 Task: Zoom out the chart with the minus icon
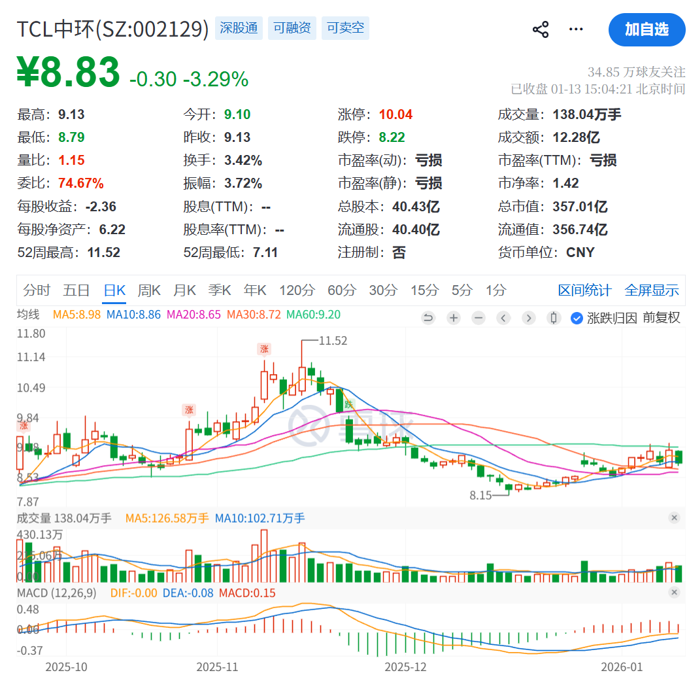479,319
